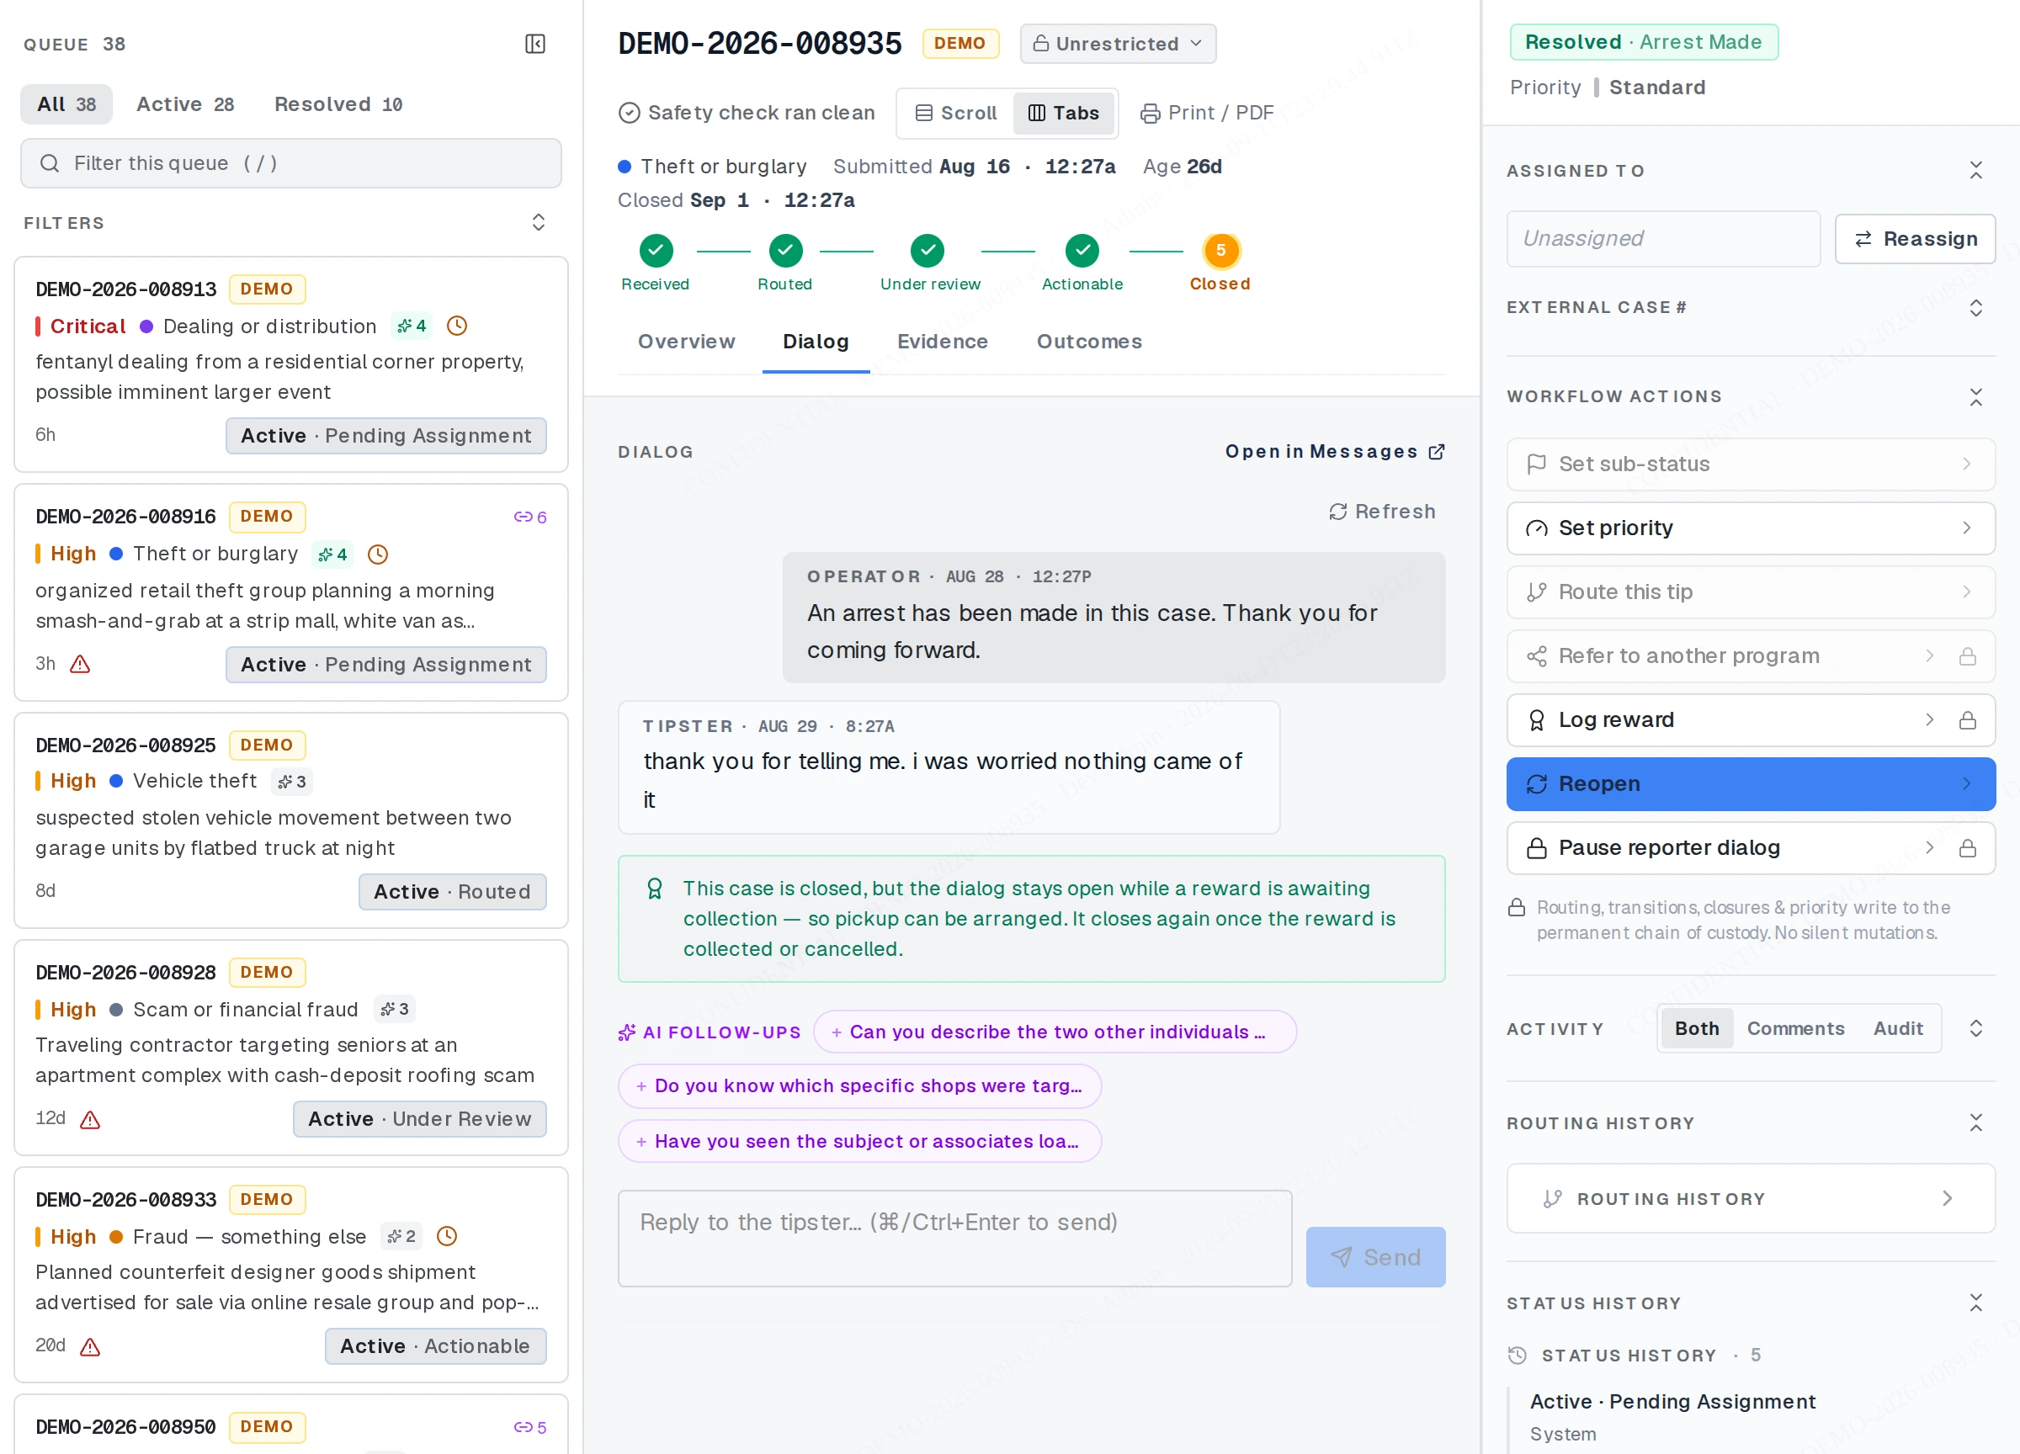Image resolution: width=2020 pixels, height=1454 pixels.
Task: Click the Reply to the tipster box
Action: tap(954, 1239)
